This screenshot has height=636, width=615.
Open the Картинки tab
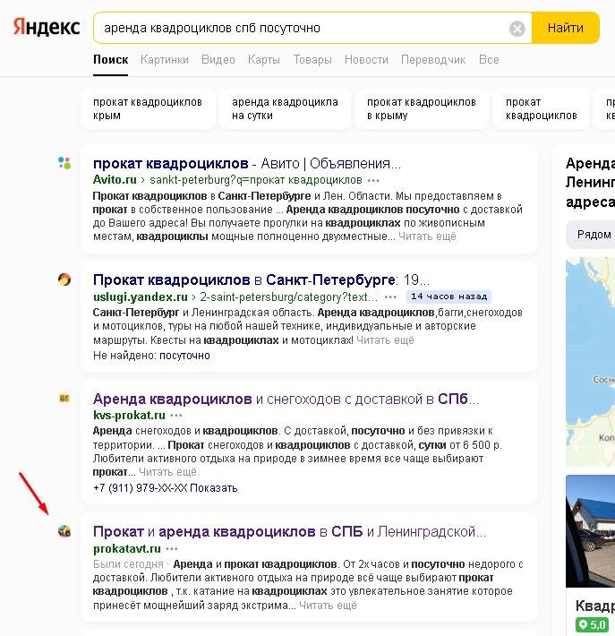(x=165, y=60)
